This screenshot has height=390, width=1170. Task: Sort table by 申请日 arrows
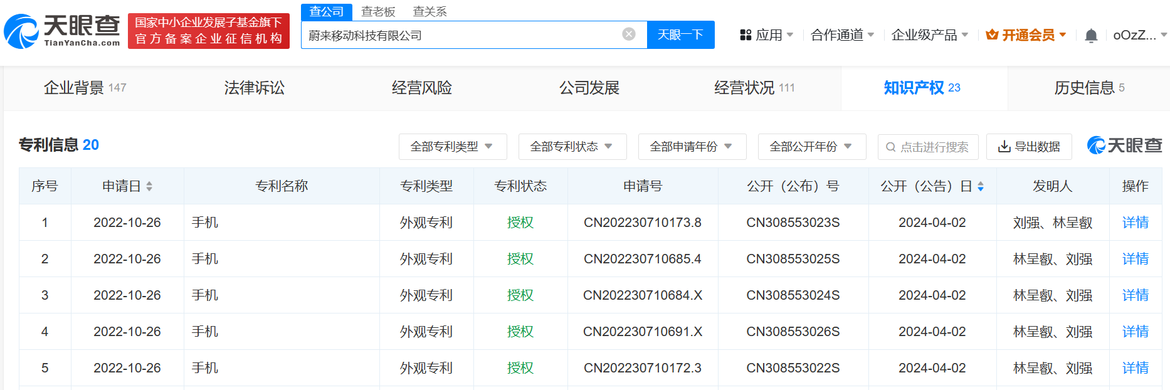tap(149, 186)
